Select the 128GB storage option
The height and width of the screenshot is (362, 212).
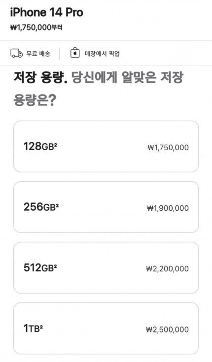coord(106,146)
